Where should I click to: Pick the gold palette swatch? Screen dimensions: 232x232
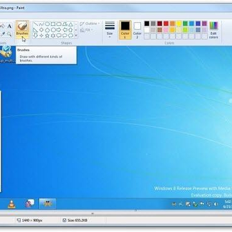(173, 30)
